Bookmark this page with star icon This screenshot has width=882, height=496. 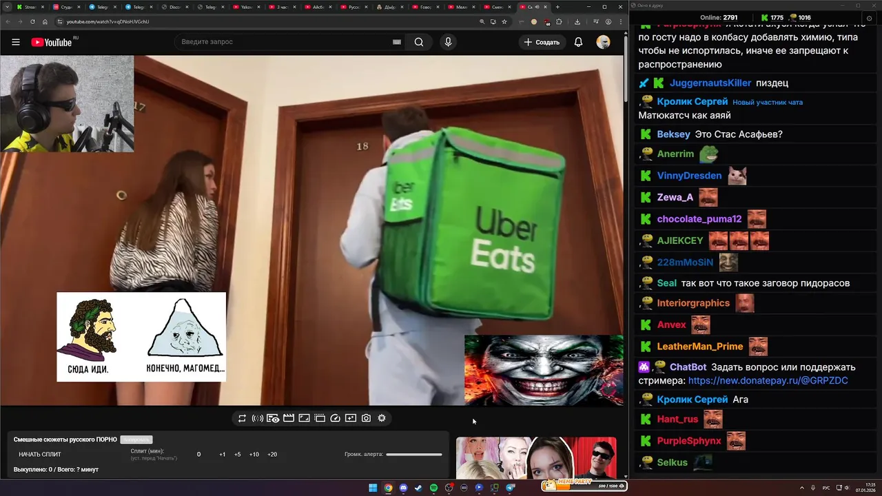504,21
